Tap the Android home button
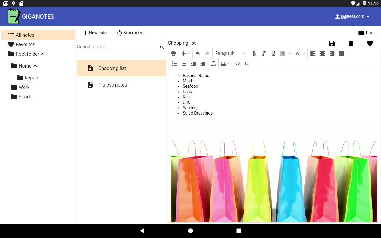The height and width of the screenshot is (238, 381). tap(190, 231)
